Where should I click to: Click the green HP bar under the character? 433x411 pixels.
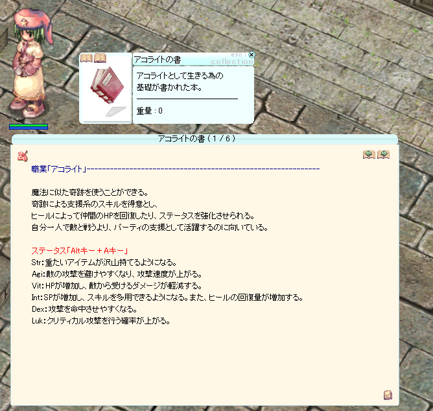click(x=29, y=125)
